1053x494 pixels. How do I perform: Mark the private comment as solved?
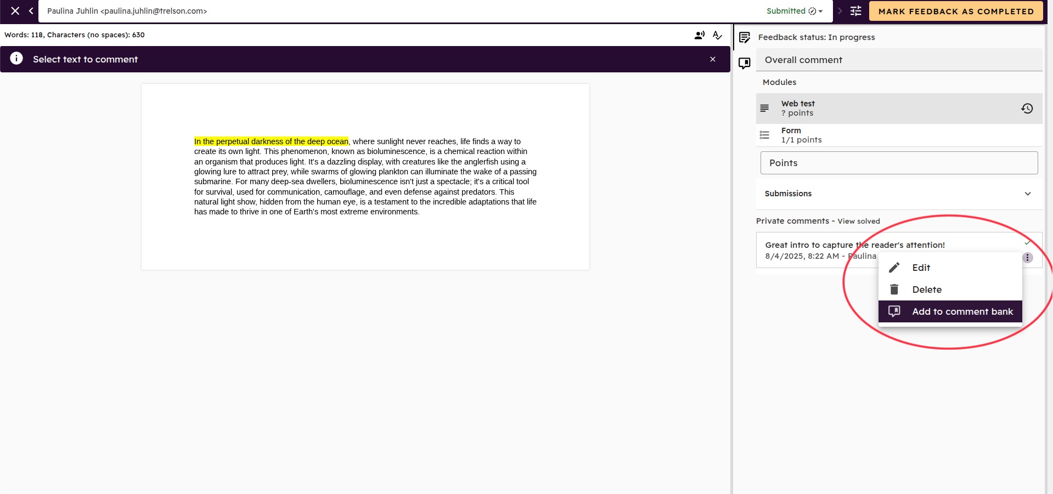click(1028, 242)
